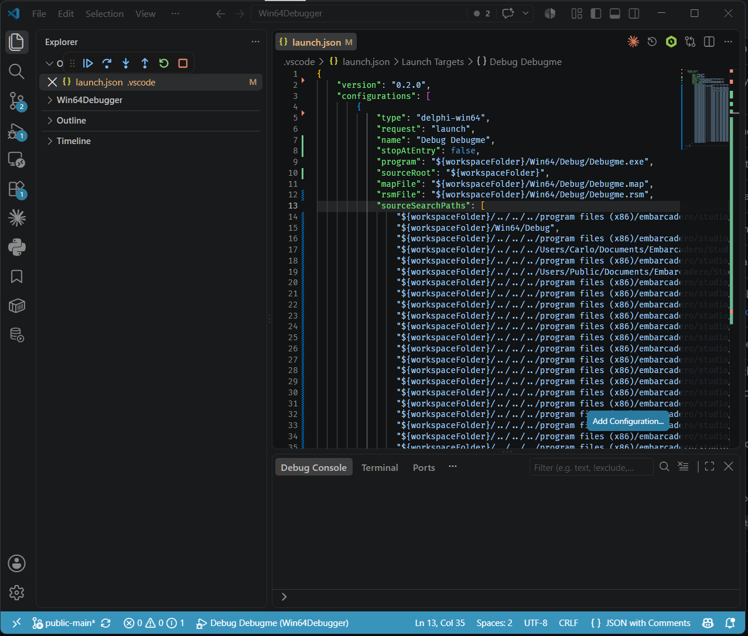Open editor More Actions menu
The image size is (748, 636).
click(x=728, y=42)
